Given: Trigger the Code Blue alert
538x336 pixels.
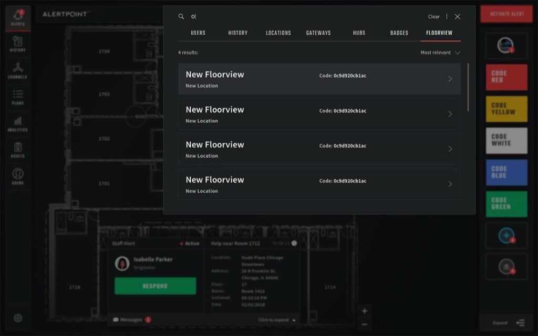Looking at the screenshot, I should pos(506,172).
